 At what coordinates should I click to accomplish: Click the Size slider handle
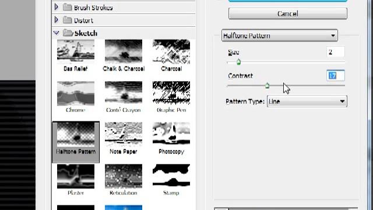point(238,62)
